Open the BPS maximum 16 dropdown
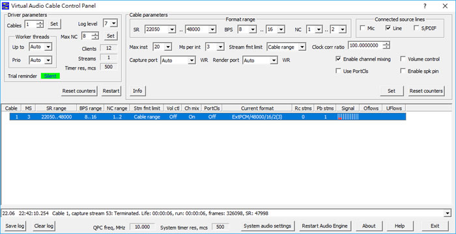456x234 pixels. [x=281, y=29]
